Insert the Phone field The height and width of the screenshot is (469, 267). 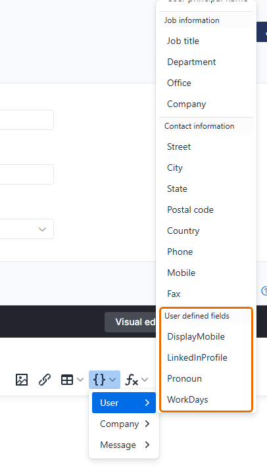point(206,252)
